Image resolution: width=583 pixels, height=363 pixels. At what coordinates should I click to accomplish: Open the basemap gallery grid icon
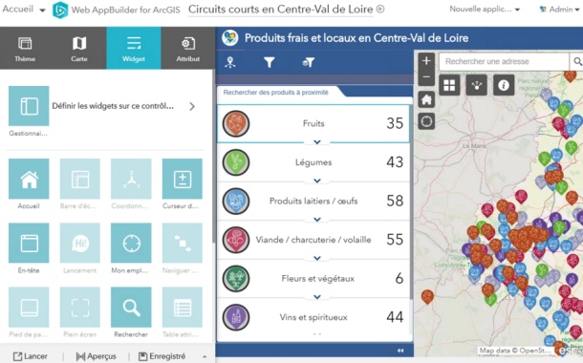click(x=449, y=85)
